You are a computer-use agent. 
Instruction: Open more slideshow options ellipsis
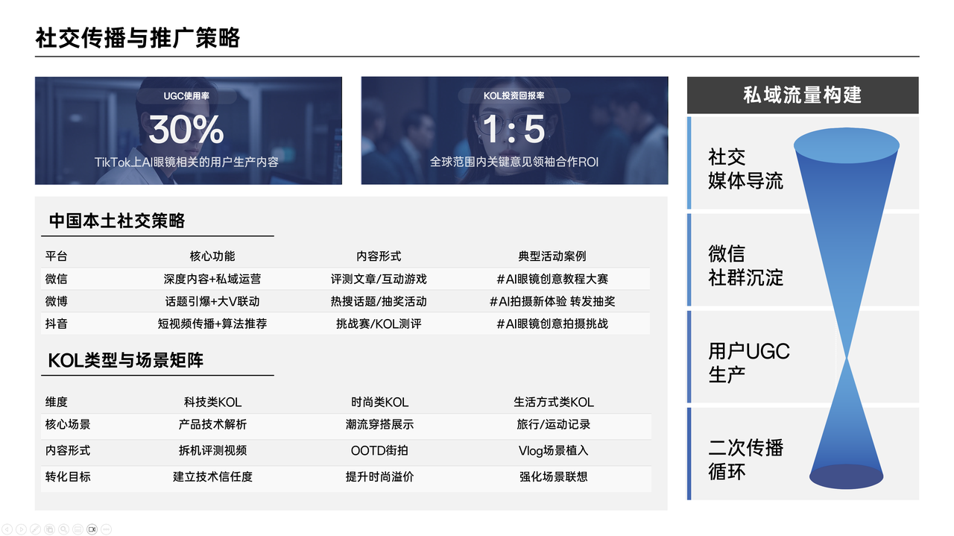(x=106, y=529)
